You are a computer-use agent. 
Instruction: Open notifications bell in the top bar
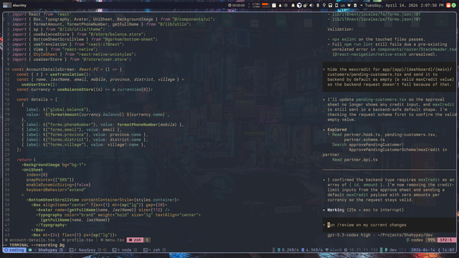click(x=293, y=5)
